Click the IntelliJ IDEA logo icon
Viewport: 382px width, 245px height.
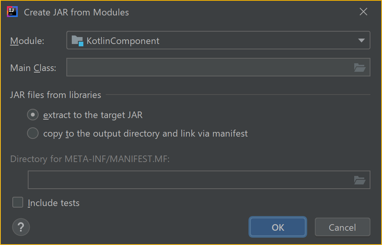coord(12,12)
